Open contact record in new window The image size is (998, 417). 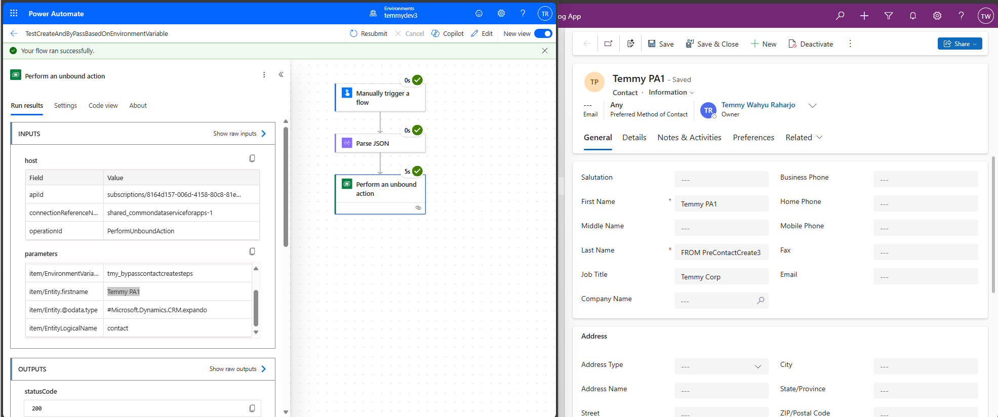608,44
